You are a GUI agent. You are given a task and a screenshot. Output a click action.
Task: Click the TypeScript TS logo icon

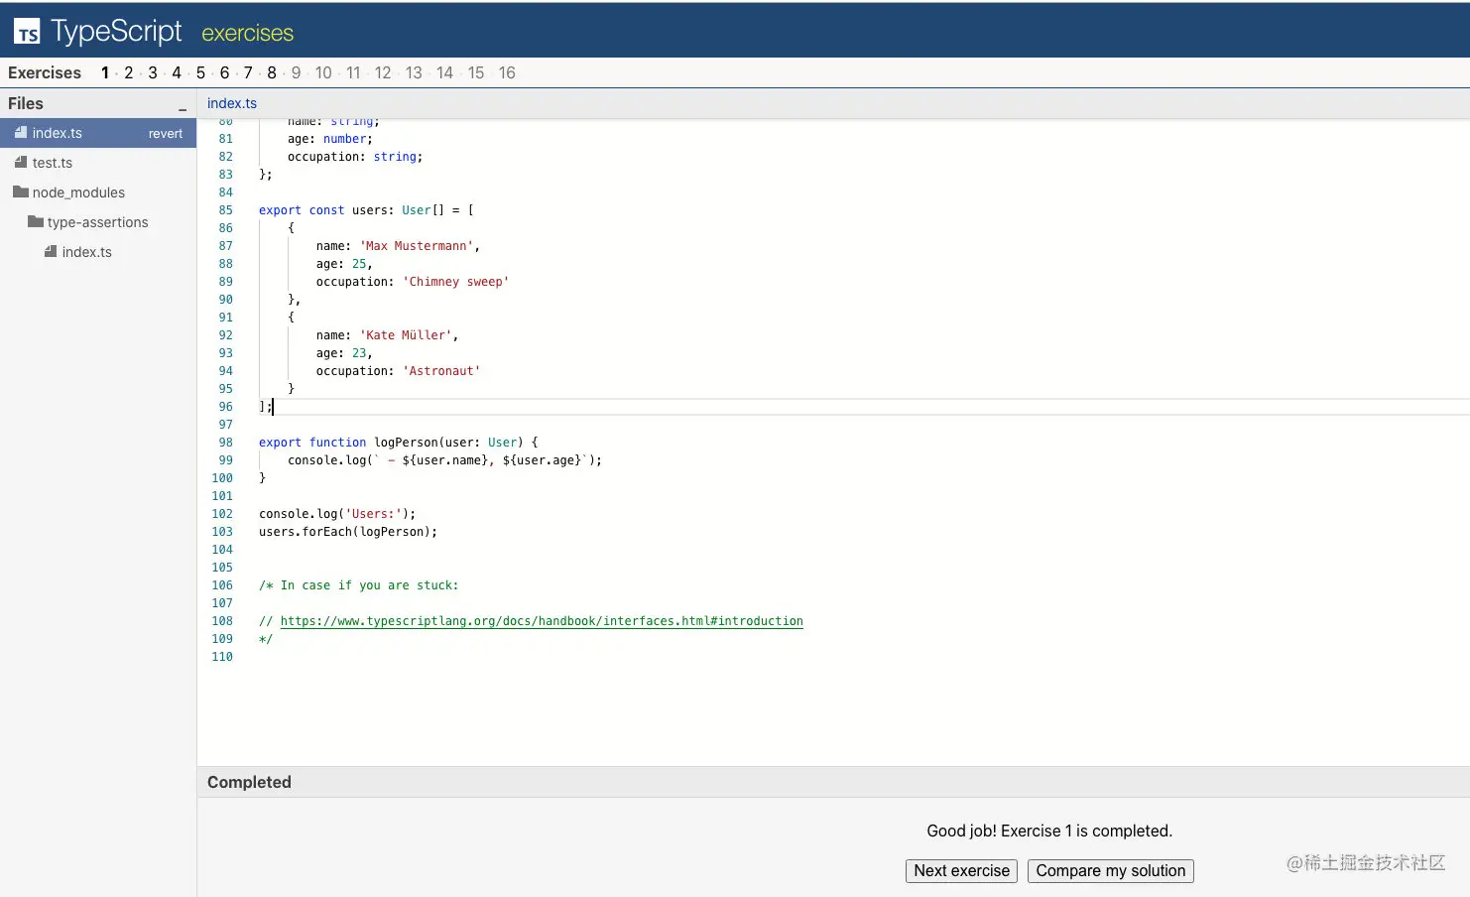point(27,33)
